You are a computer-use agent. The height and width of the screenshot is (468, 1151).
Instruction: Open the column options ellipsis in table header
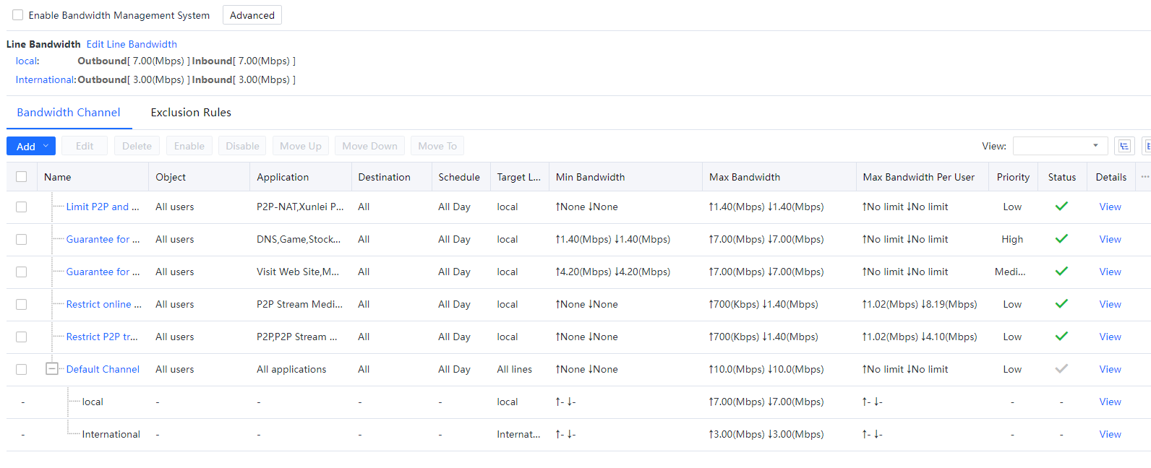point(1144,177)
